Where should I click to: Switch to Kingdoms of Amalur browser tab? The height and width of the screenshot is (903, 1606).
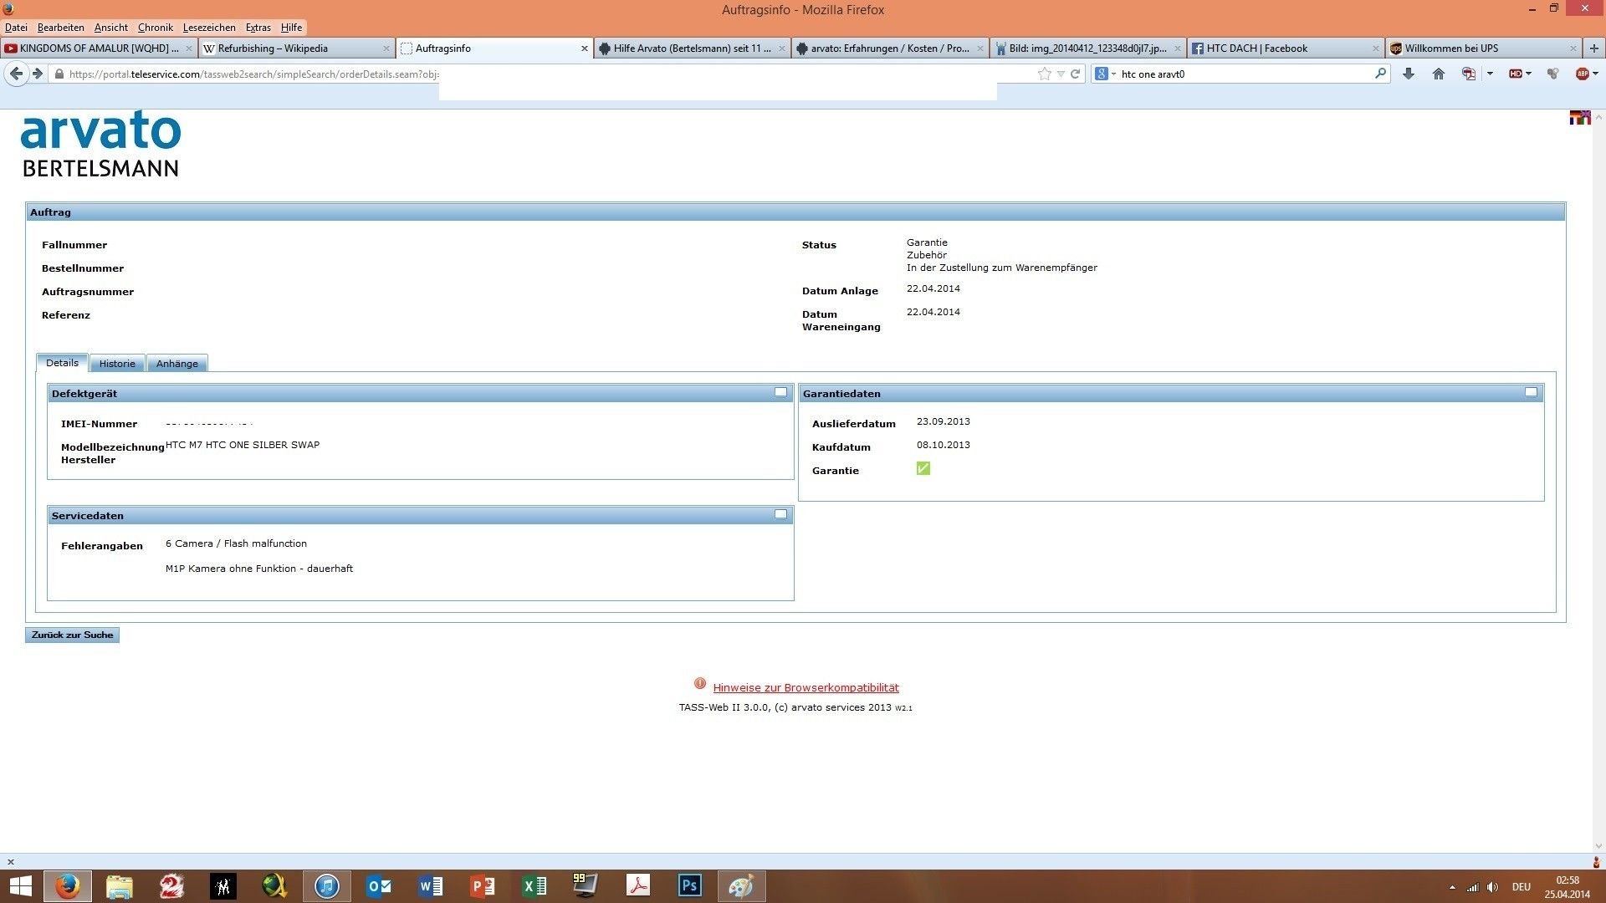point(99,48)
